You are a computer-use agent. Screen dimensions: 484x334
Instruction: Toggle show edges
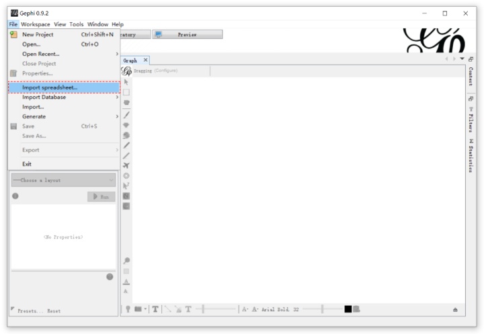click(x=167, y=309)
